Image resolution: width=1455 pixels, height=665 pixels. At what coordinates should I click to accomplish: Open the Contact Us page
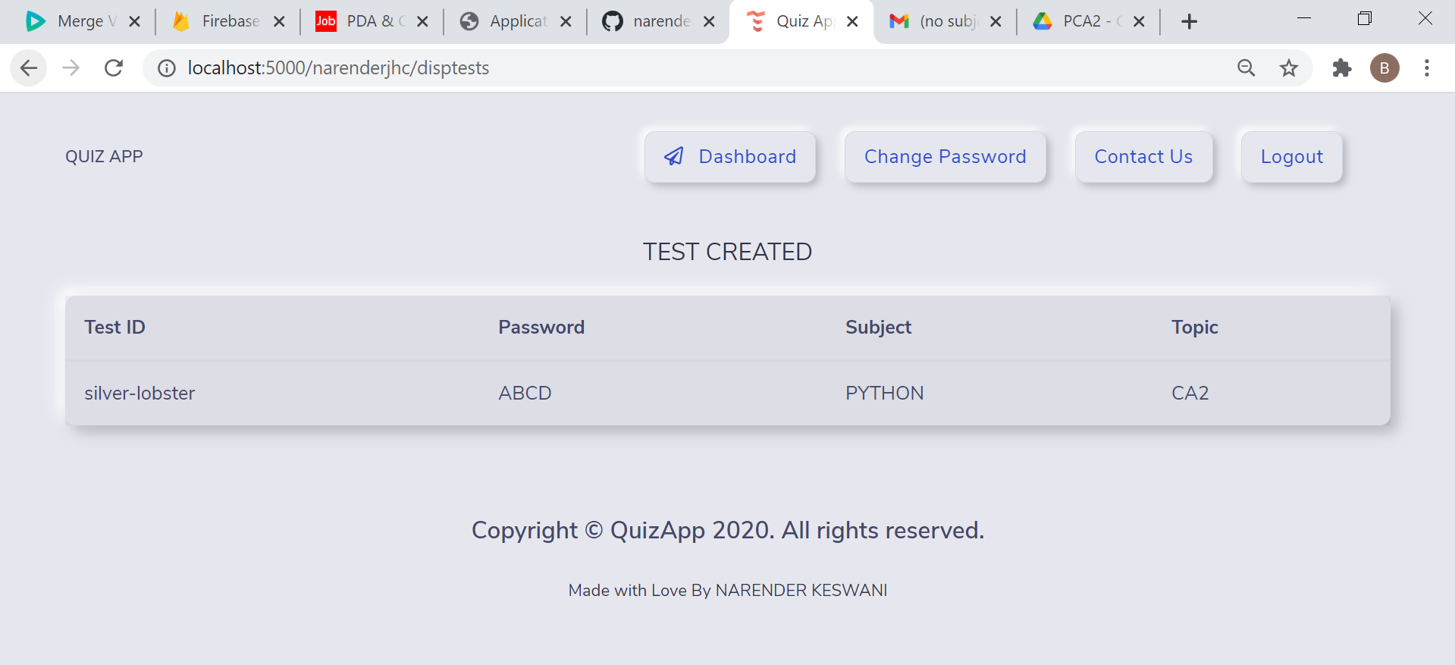pos(1143,157)
